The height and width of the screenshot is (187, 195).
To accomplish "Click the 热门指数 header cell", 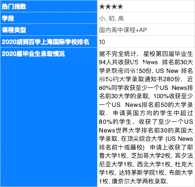I will pos(49,6).
